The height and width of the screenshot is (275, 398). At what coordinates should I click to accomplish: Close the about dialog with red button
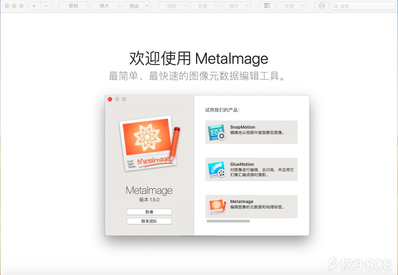tap(110, 99)
